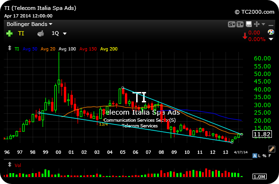Select the Avg 20 indicator label
Image resolution: width=279 pixels, height=184 pixels.
tap(48, 49)
